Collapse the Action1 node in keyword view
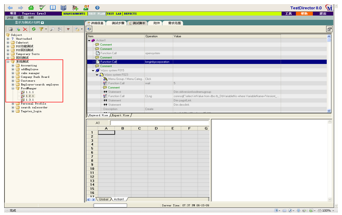The width and height of the screenshot is (342, 215). 89,40
